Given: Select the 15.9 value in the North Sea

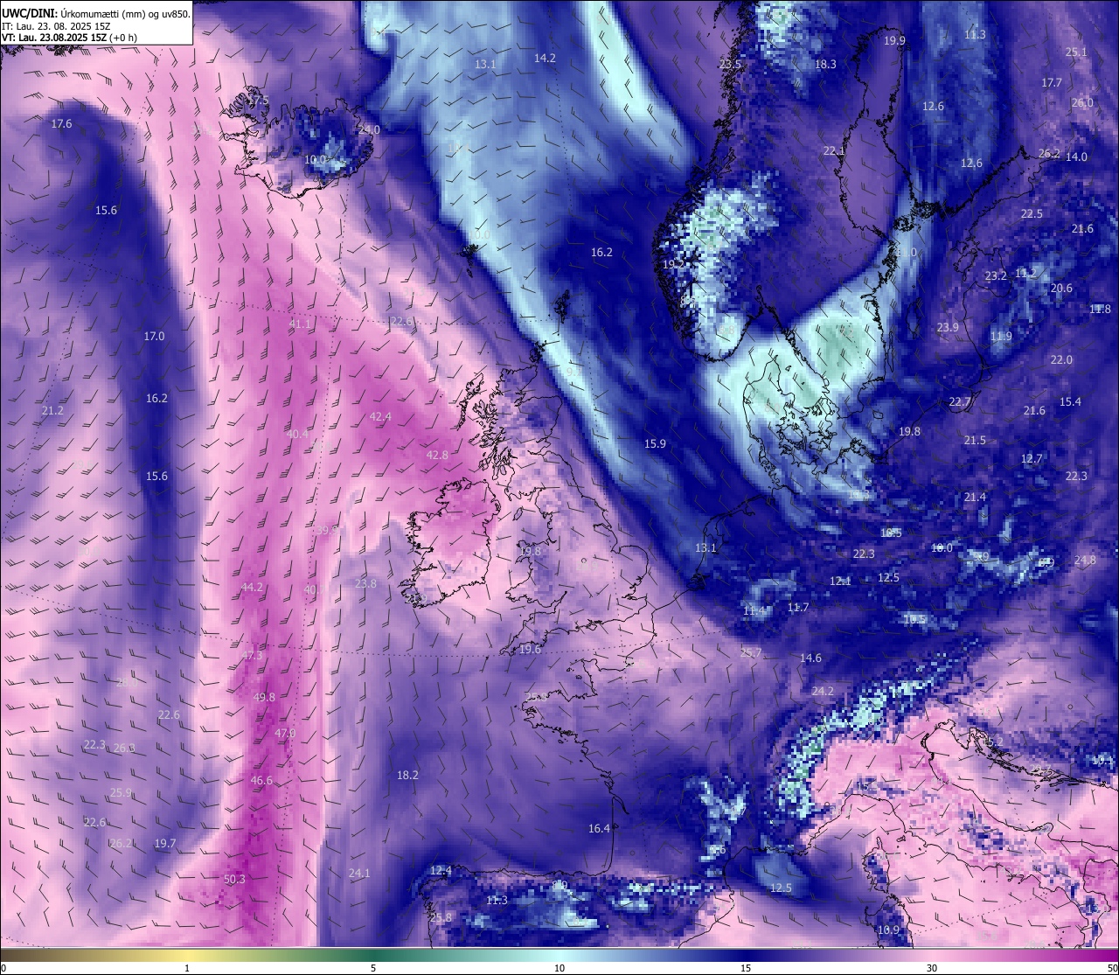Looking at the screenshot, I should (x=655, y=444).
